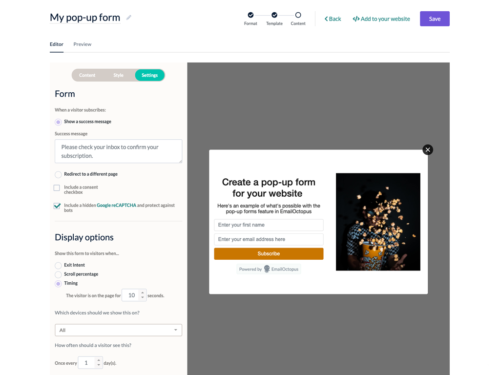Click the EmailOctopus octopus logo badge
The width and height of the screenshot is (500, 375).
pyautogui.click(x=268, y=269)
